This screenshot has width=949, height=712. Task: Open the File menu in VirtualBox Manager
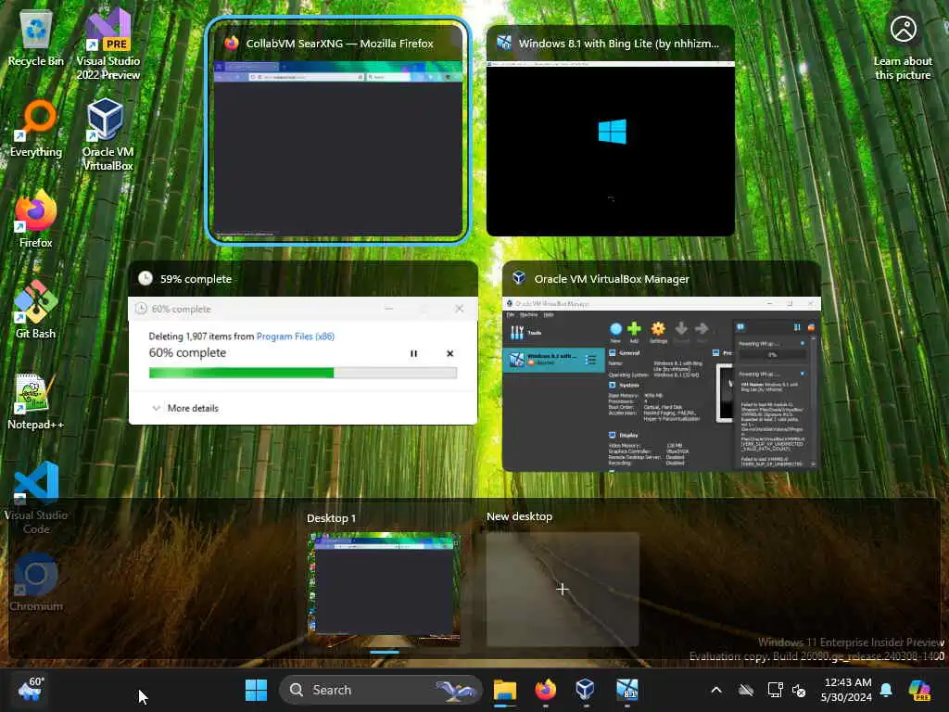pyautogui.click(x=511, y=315)
